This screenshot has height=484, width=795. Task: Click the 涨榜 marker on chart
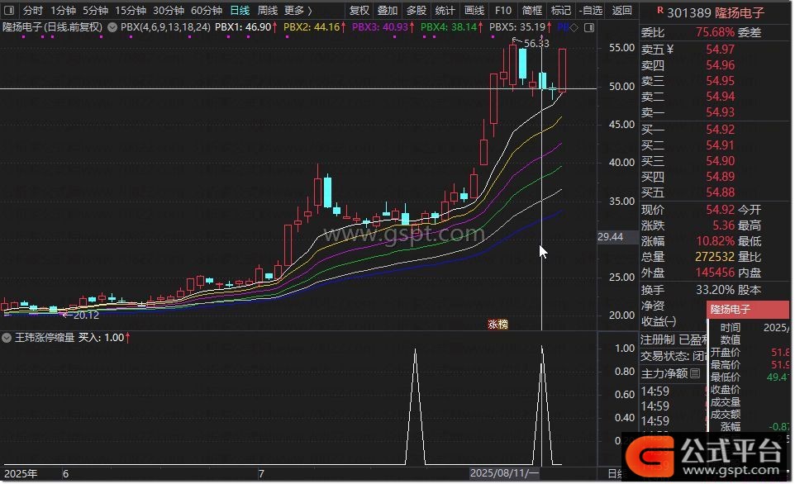pos(497,325)
